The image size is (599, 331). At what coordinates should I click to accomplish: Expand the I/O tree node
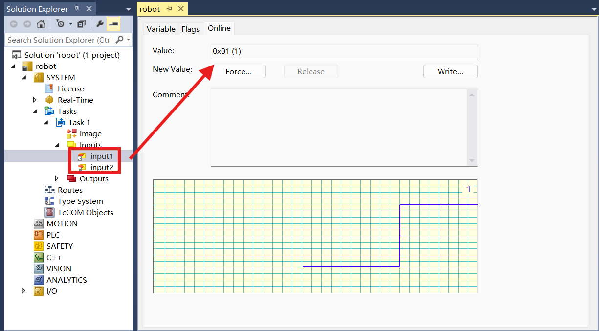[23, 291]
